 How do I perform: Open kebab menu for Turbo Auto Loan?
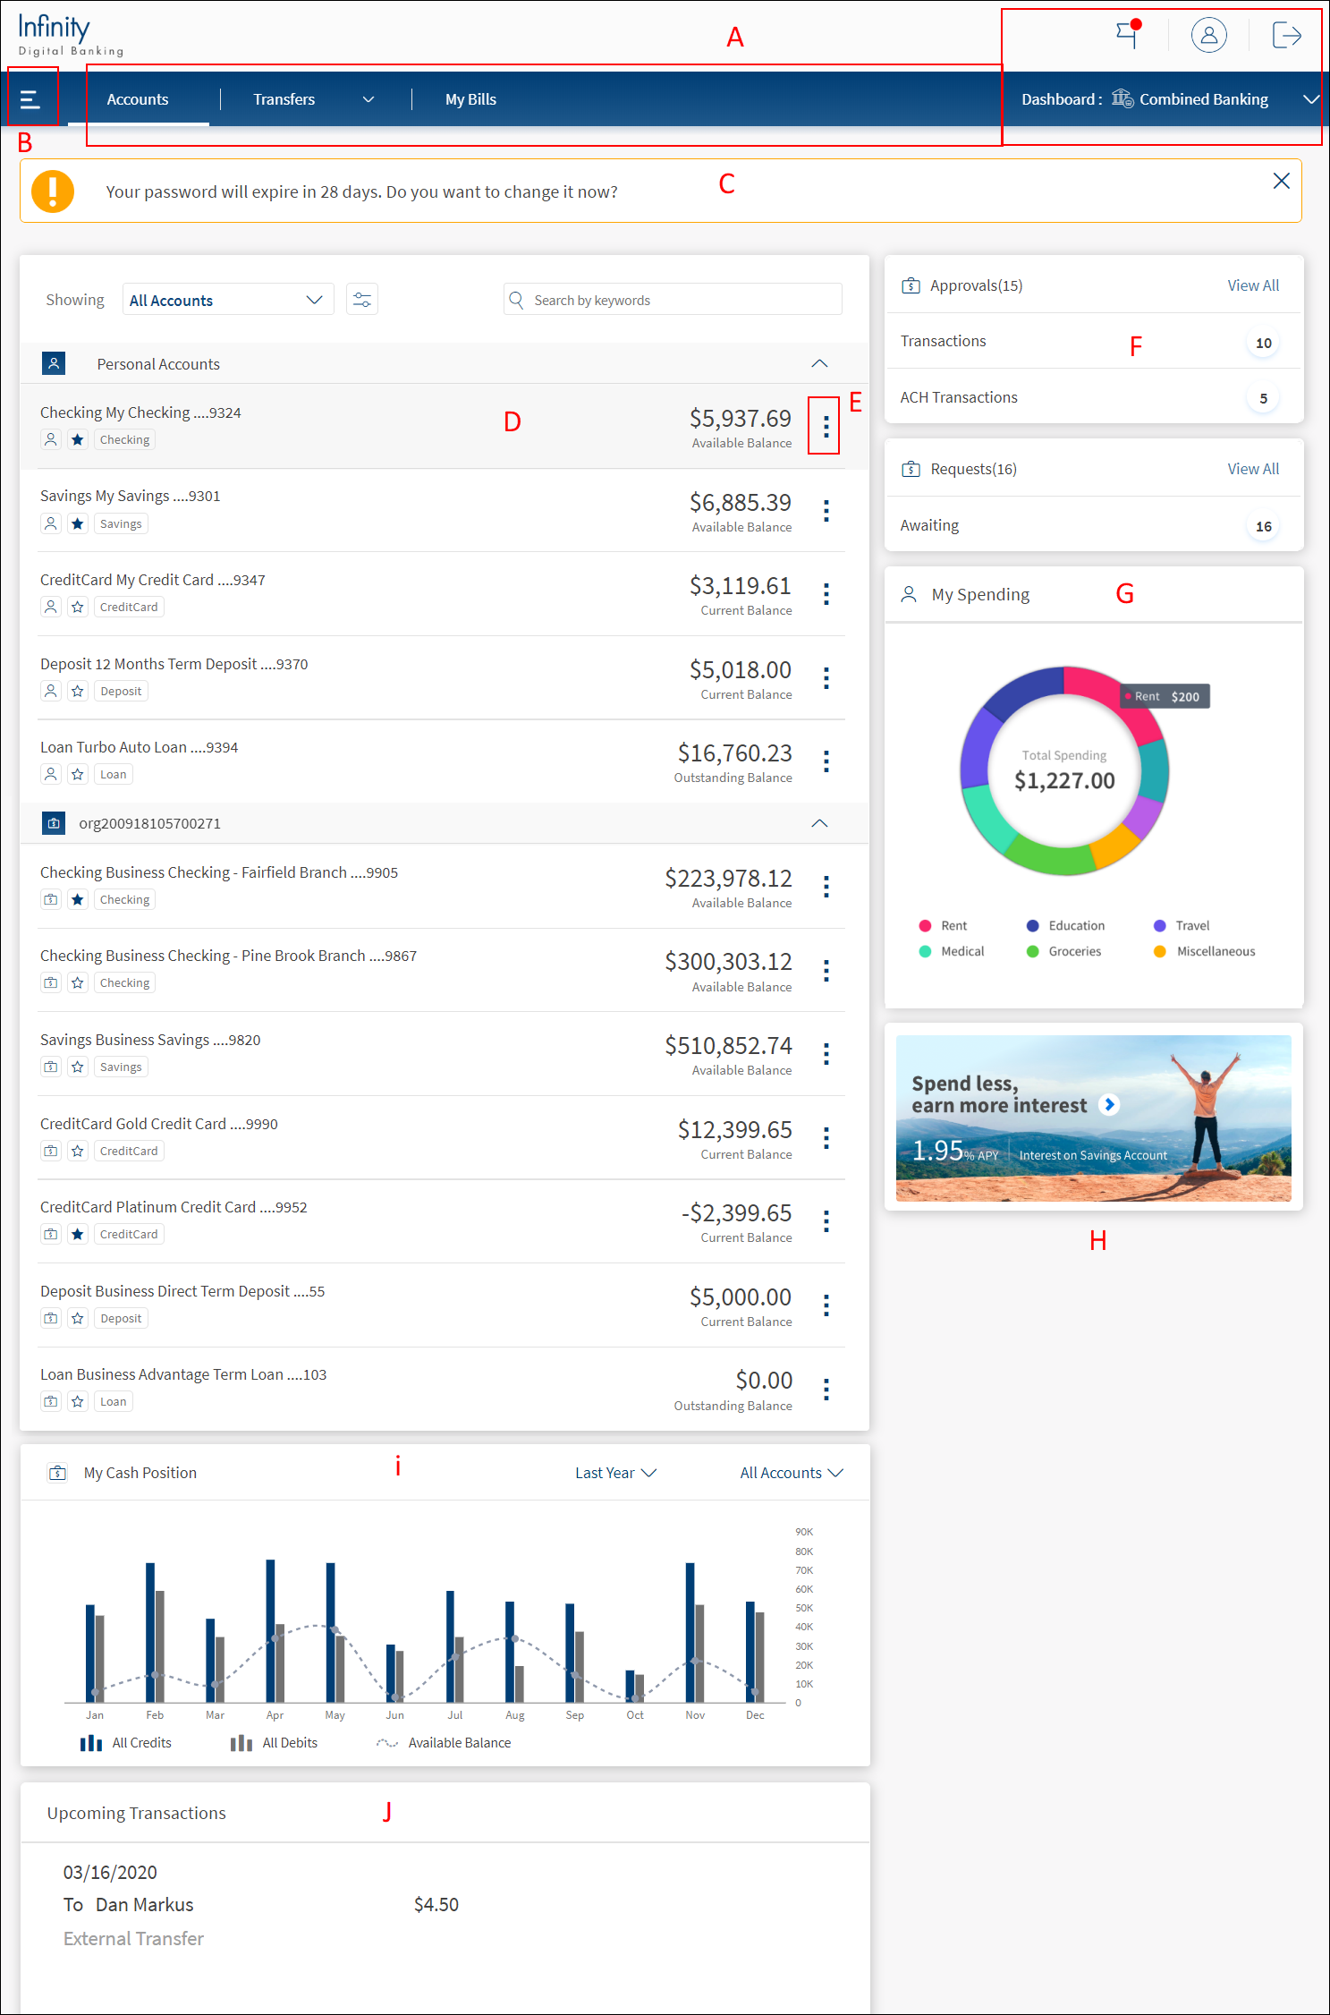pos(826,761)
